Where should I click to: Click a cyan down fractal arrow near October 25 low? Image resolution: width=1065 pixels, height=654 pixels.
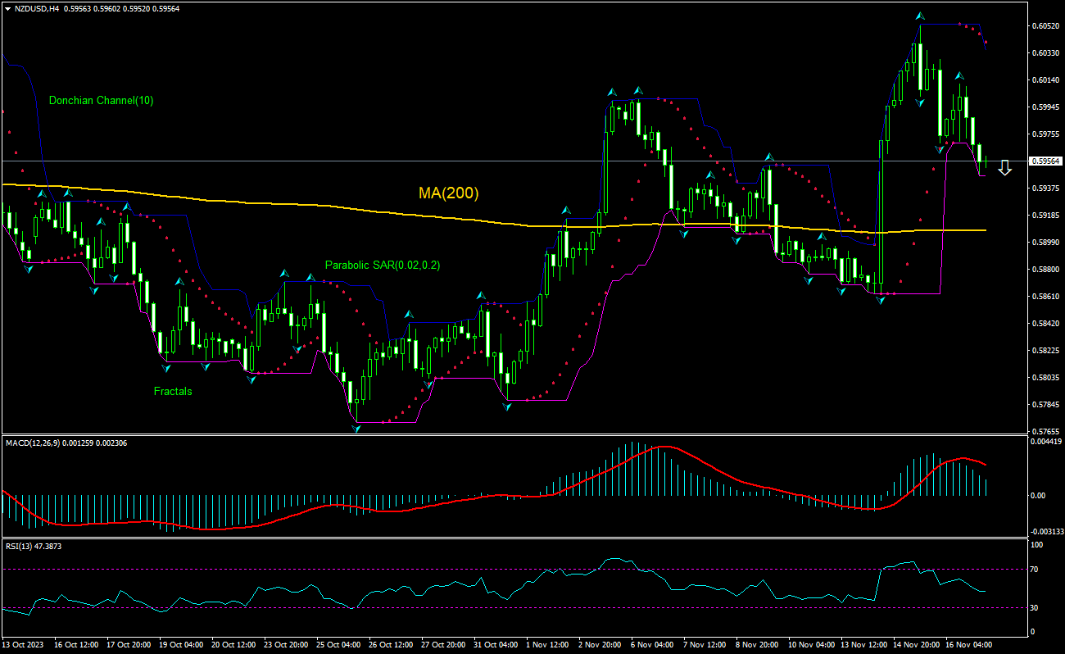click(356, 428)
